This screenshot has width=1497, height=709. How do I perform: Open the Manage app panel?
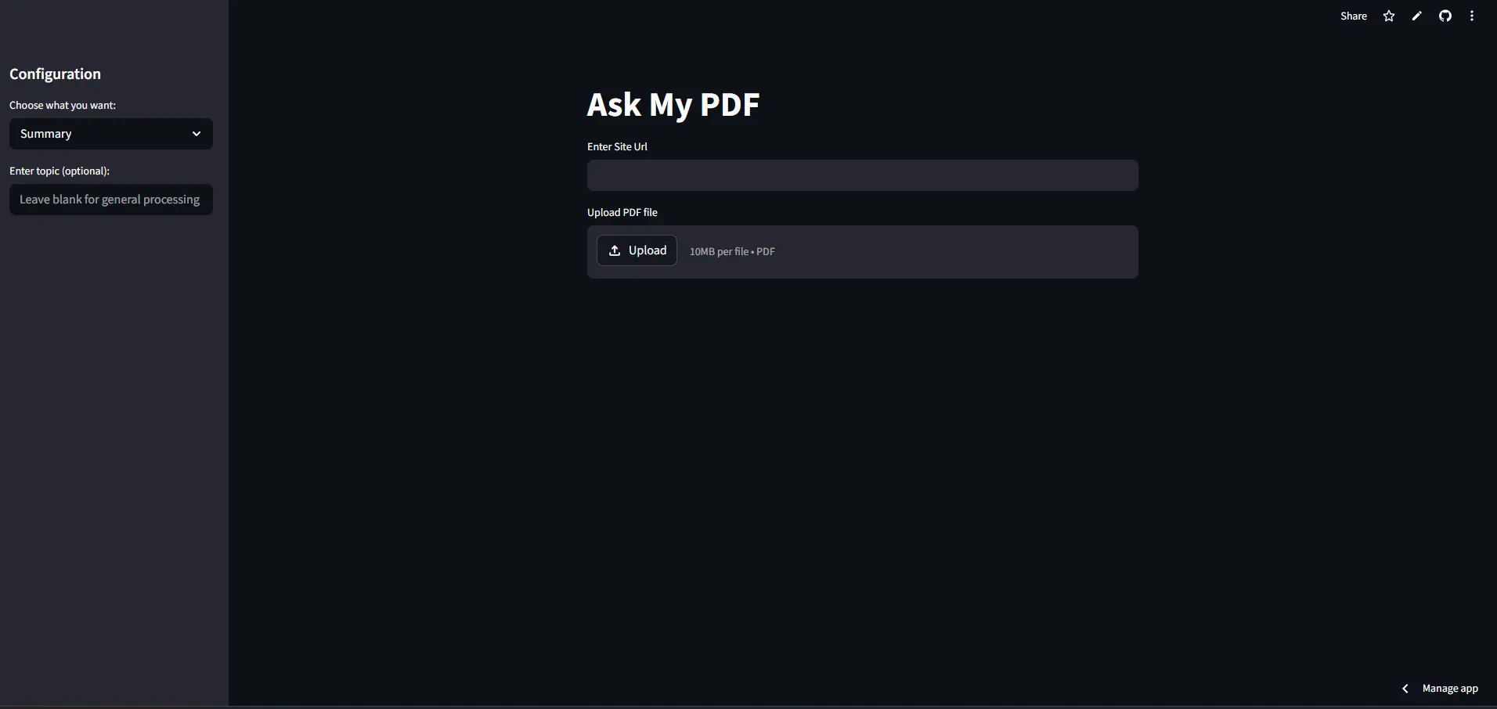coord(1452,689)
